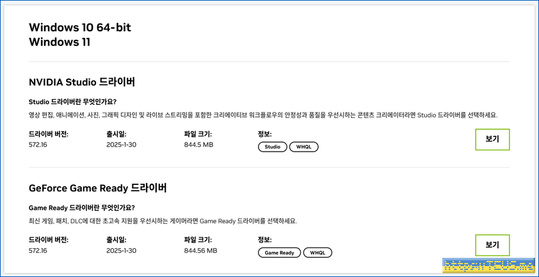This screenshot has width=539, height=277.
Task: Click 'Studio 드라이버란 무엇인가요?' question text
Action: pos(73,102)
